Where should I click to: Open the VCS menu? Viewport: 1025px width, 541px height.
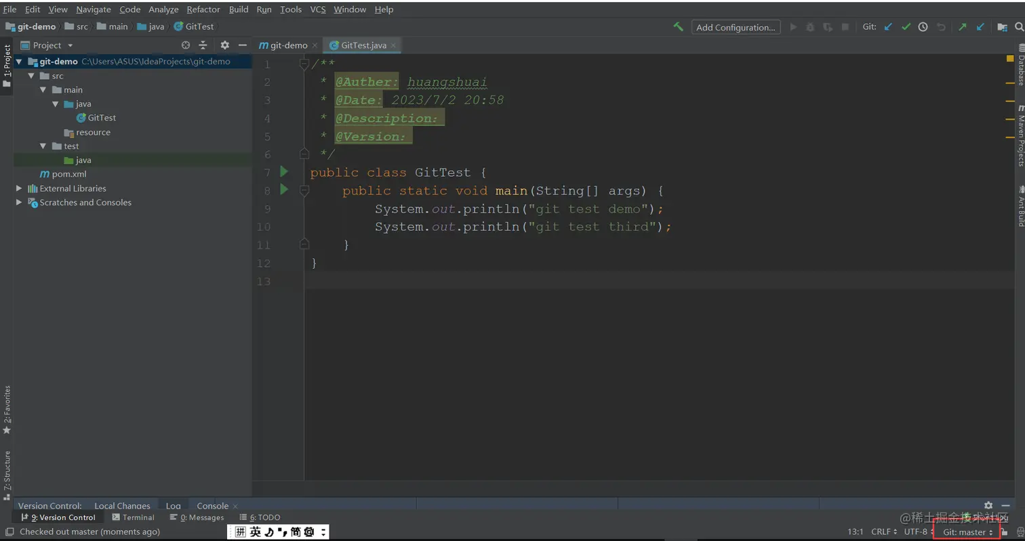pyautogui.click(x=318, y=9)
